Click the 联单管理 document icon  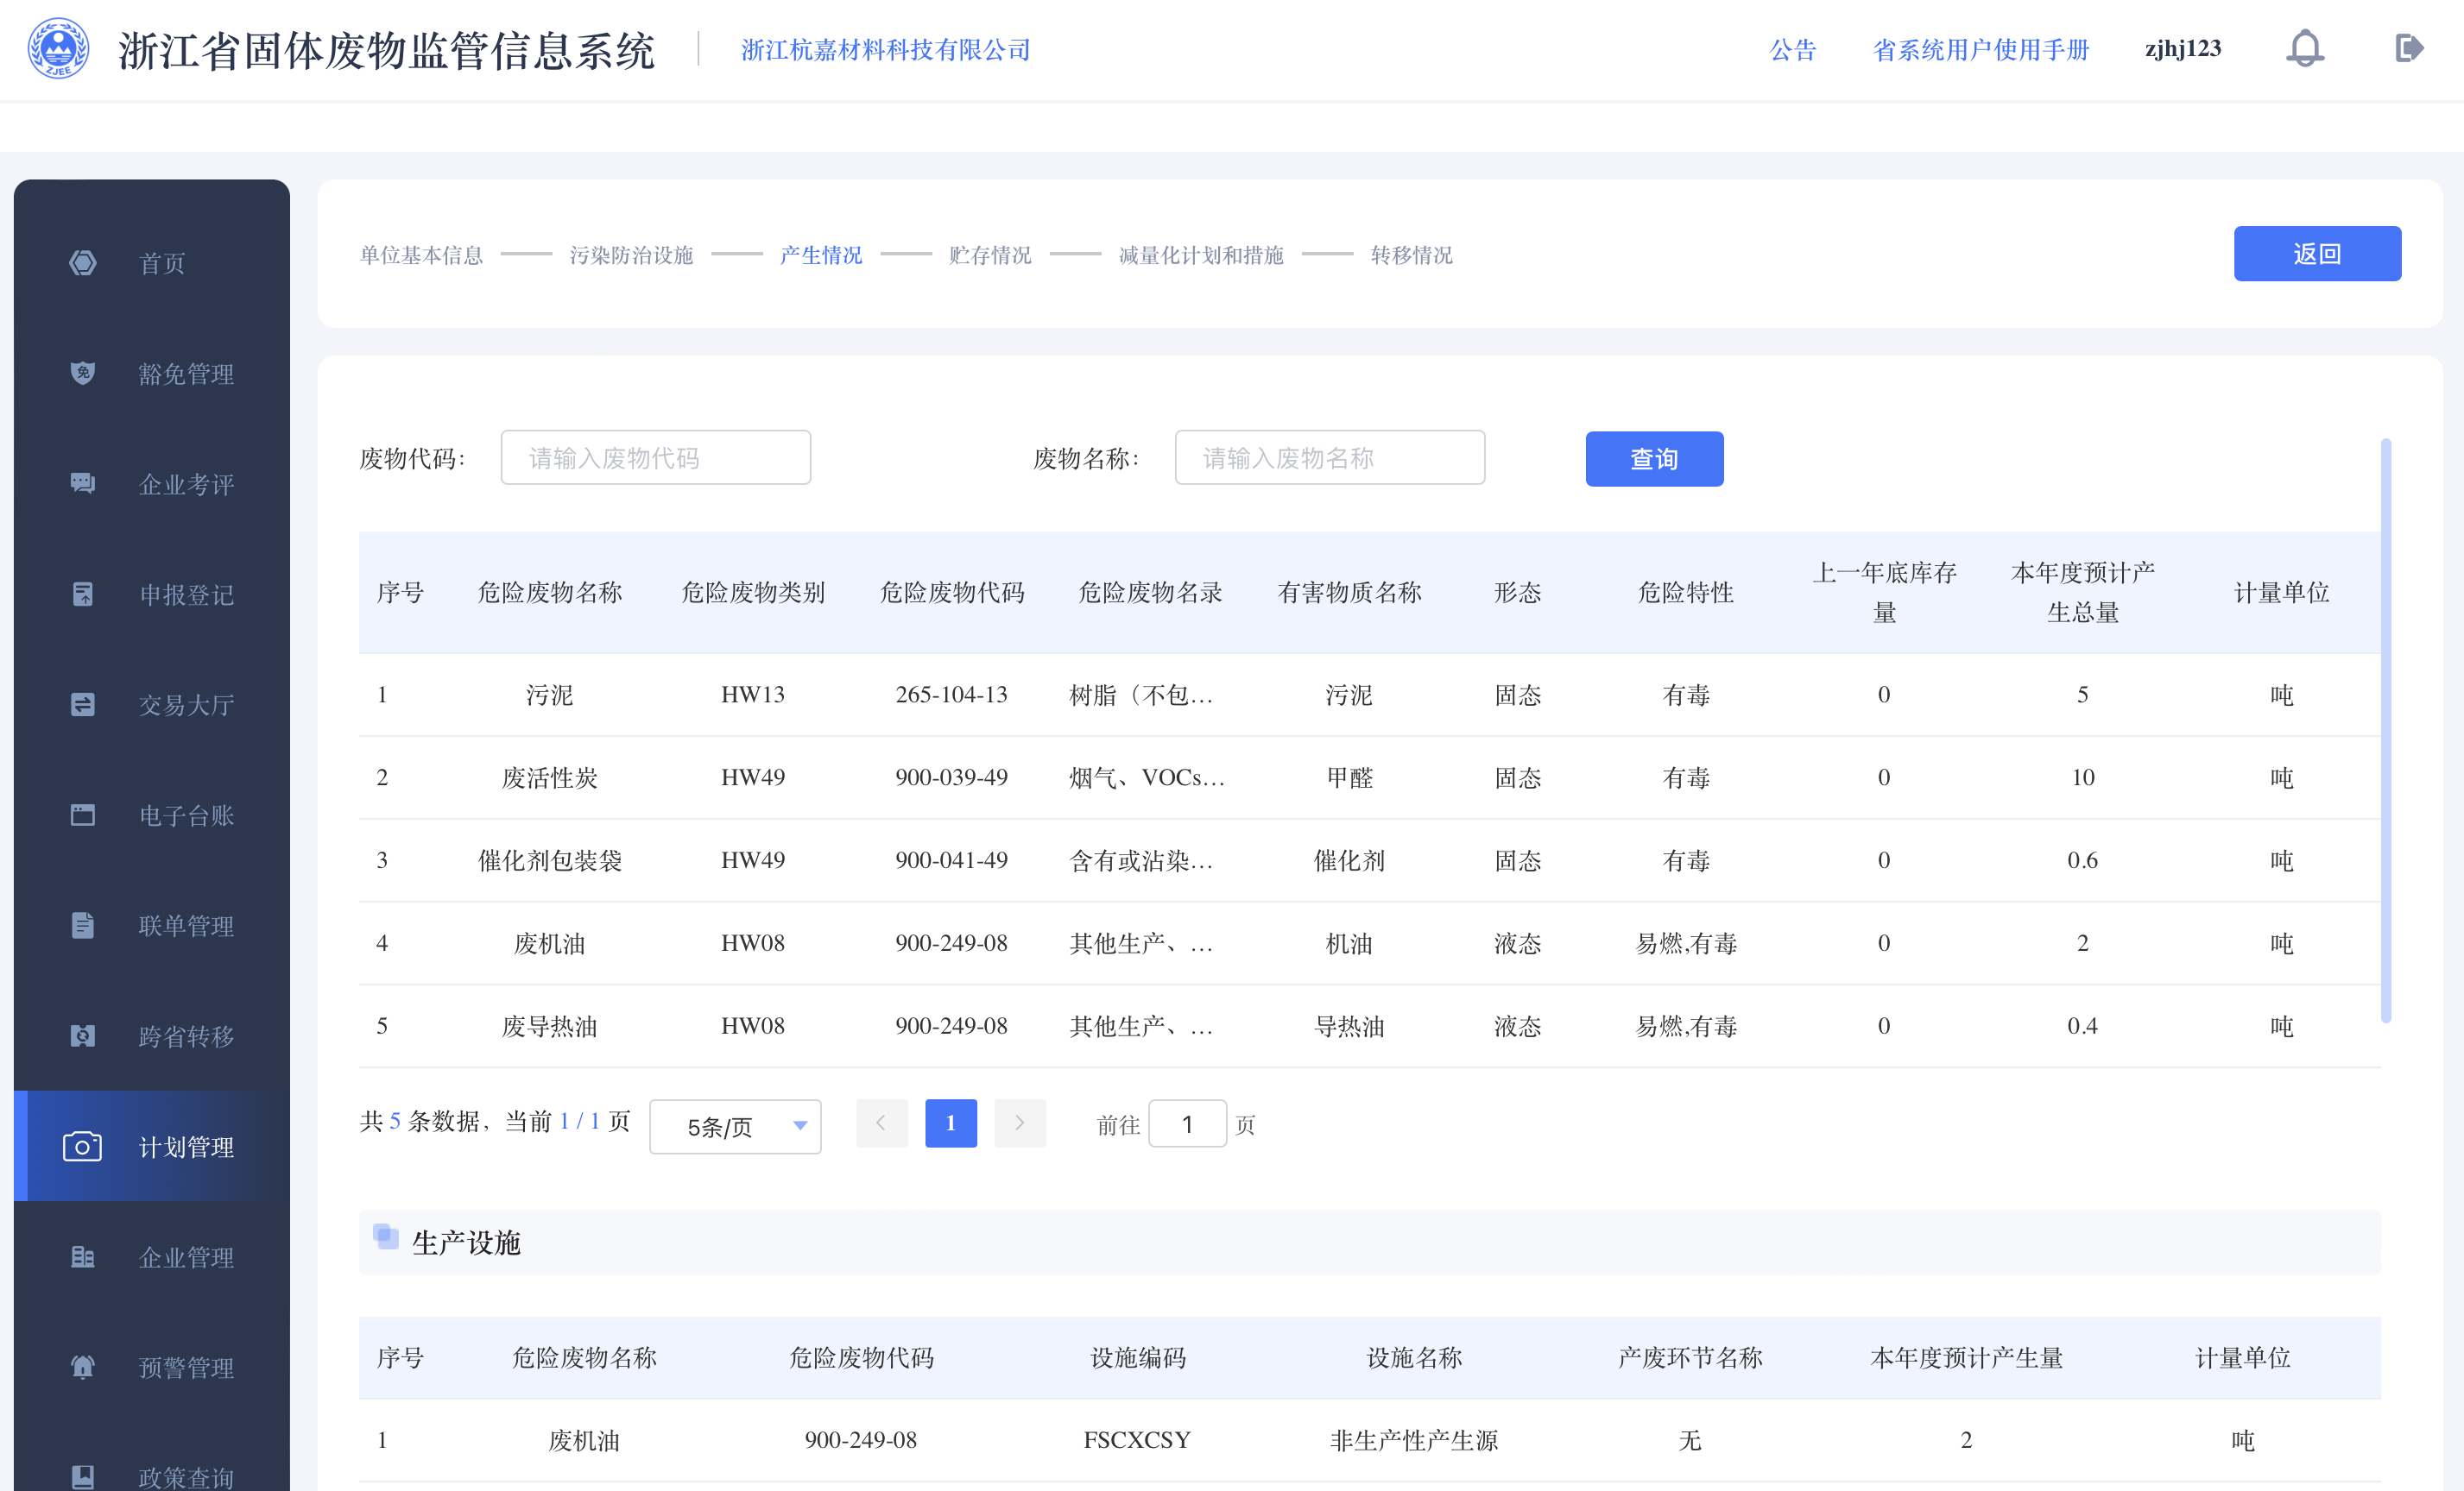[x=83, y=925]
